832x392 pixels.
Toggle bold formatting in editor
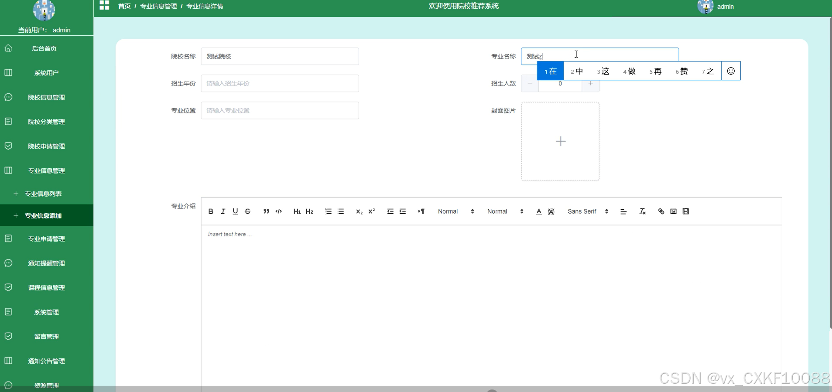pos(211,211)
